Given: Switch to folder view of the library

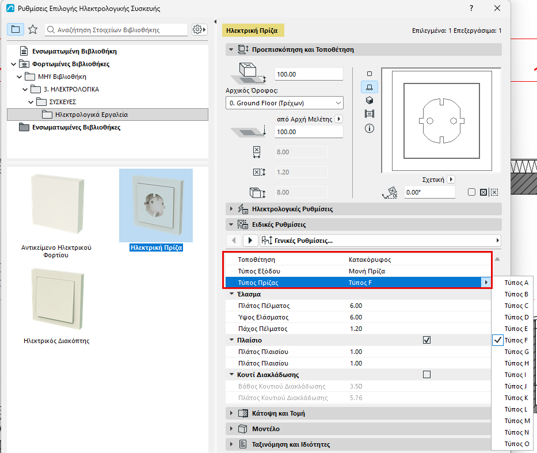Looking at the screenshot, I should coord(16,29).
